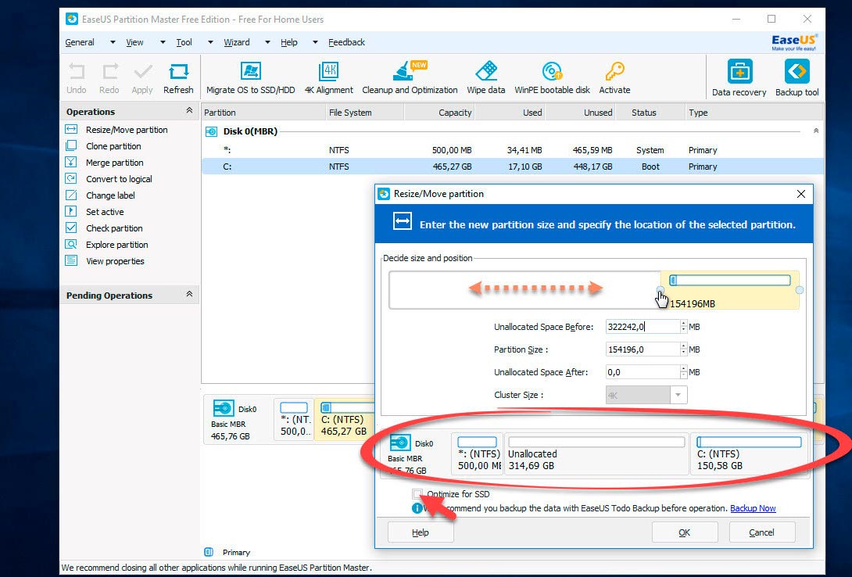Viewport: 852px width, 577px height.
Task: Click the Disk0 icon in main disk map
Action: click(x=224, y=408)
